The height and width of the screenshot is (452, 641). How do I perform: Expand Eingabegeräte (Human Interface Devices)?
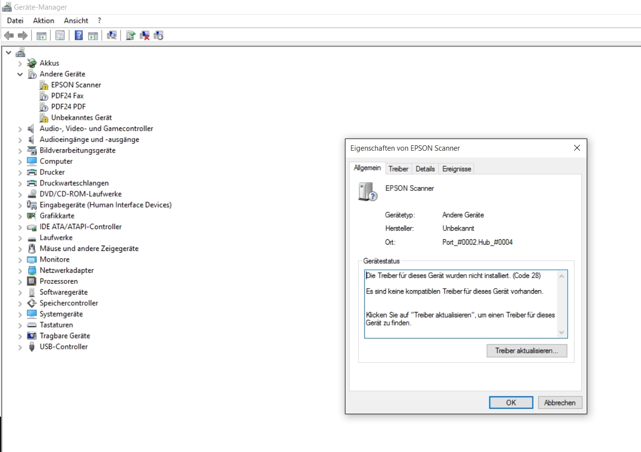click(20, 205)
